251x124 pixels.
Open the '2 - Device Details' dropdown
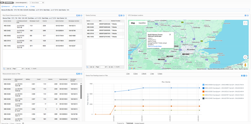pos(37,3)
